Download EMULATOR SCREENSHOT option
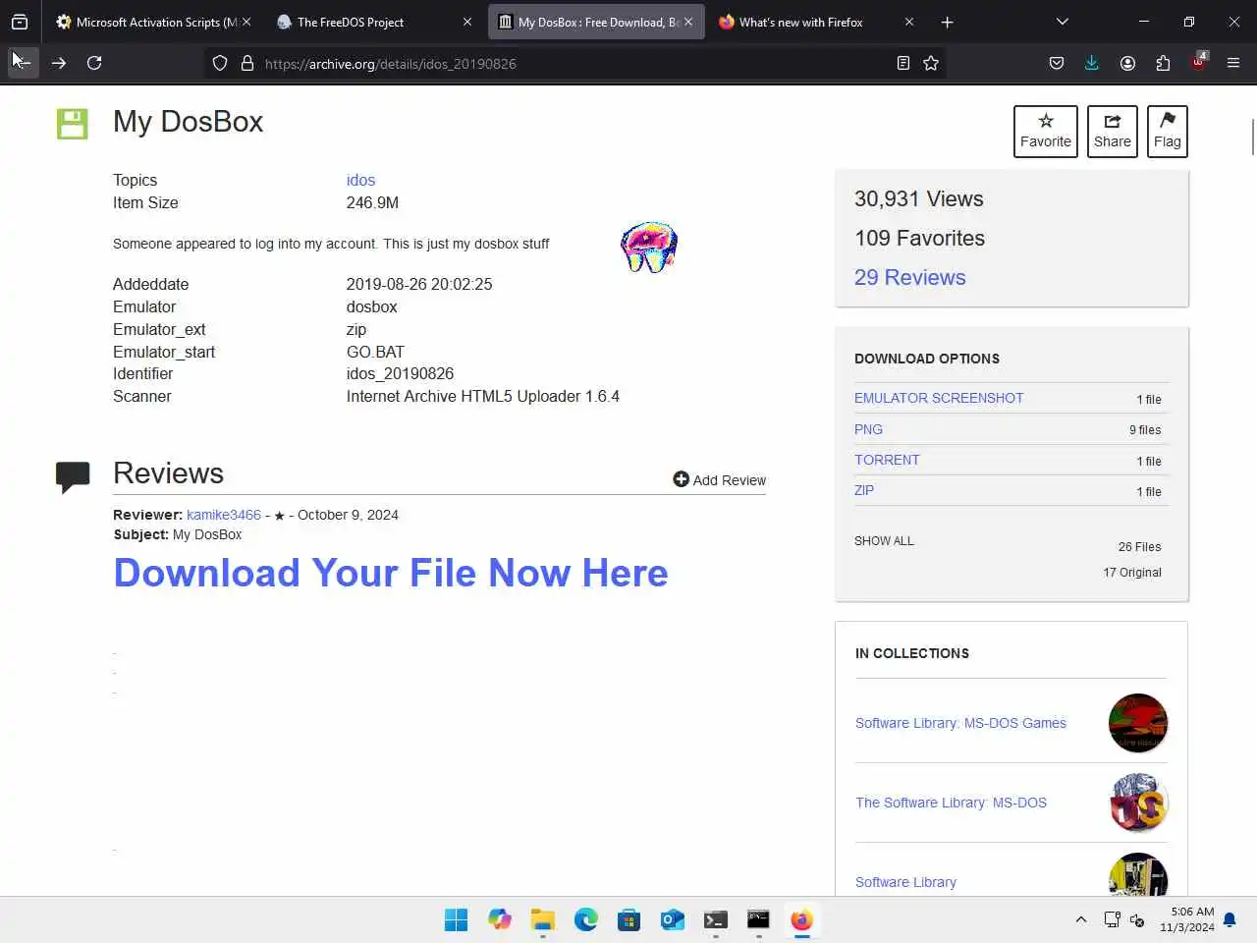Screen dimensions: 1257x943 pos(939,398)
